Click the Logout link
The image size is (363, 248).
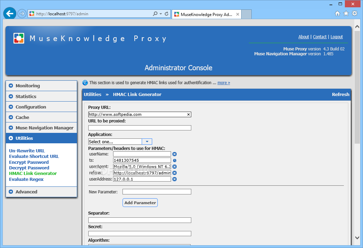(x=336, y=37)
